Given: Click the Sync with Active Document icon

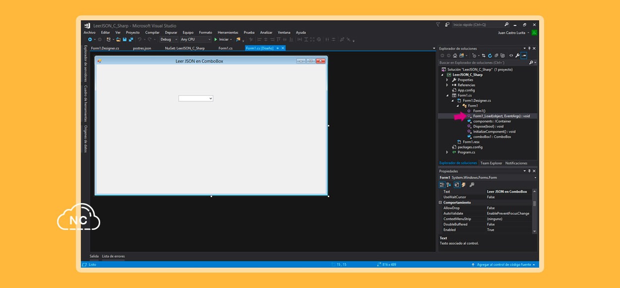Looking at the screenshot, I should [x=484, y=56].
